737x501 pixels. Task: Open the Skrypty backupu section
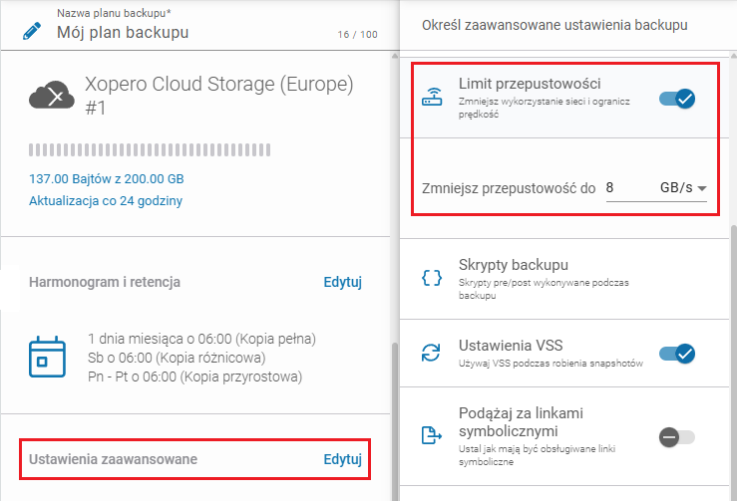[514, 265]
